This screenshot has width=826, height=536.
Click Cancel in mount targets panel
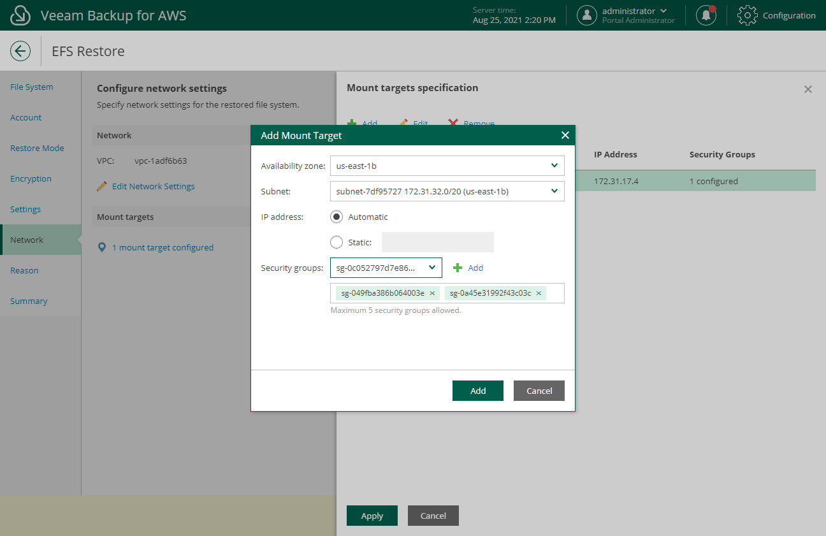[433, 516]
